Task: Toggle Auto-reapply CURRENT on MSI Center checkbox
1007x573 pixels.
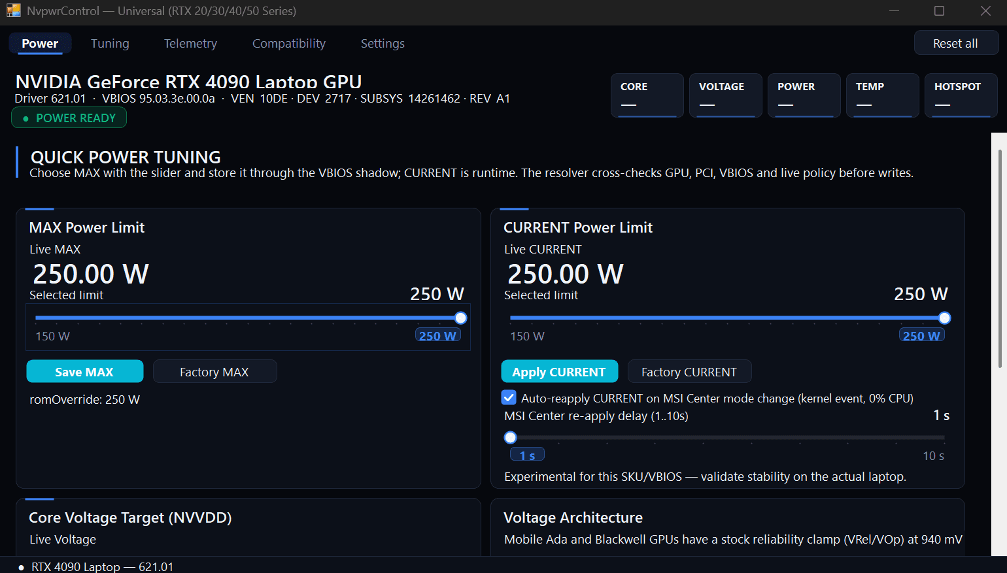Action: click(509, 397)
